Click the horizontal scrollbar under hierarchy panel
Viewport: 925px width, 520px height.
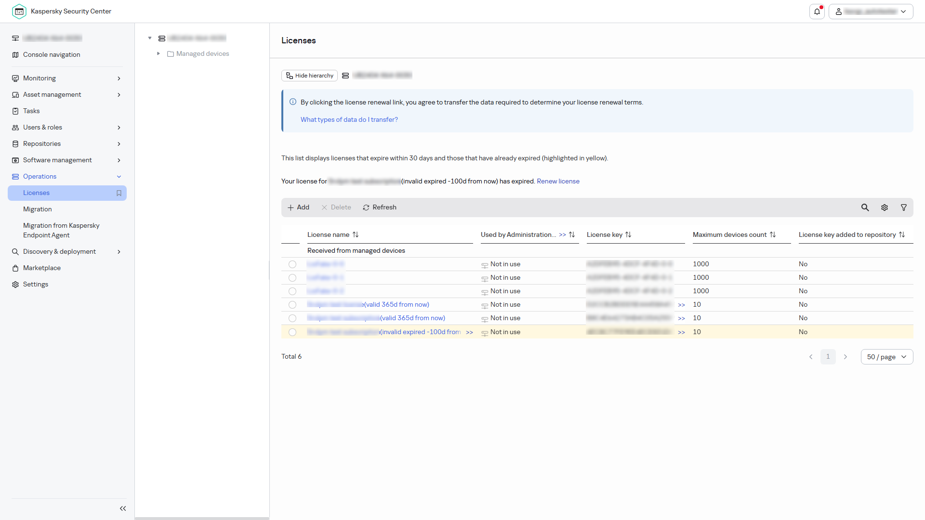[202, 519]
